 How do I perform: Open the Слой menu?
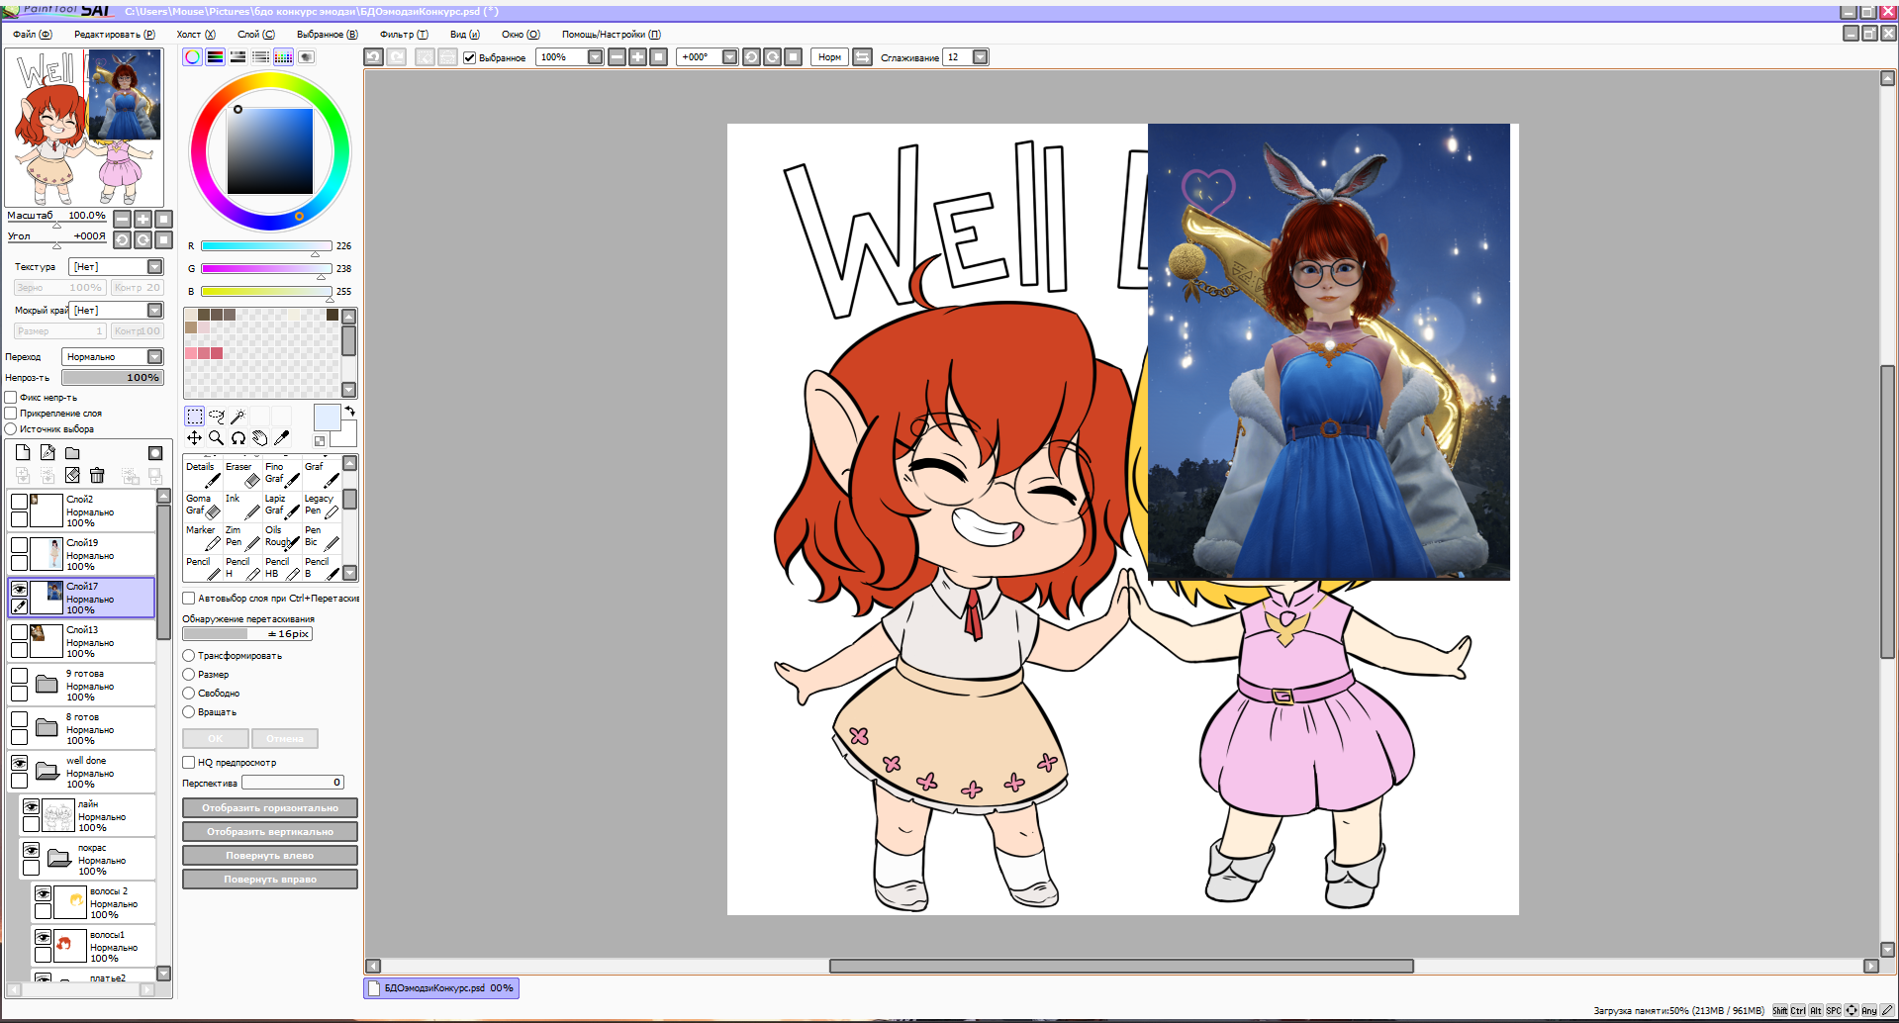(255, 35)
